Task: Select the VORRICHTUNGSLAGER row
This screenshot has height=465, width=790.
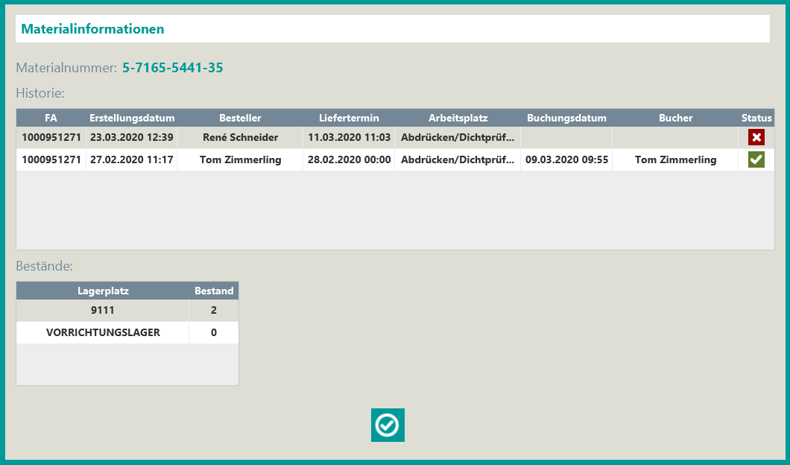Action: pos(103,332)
